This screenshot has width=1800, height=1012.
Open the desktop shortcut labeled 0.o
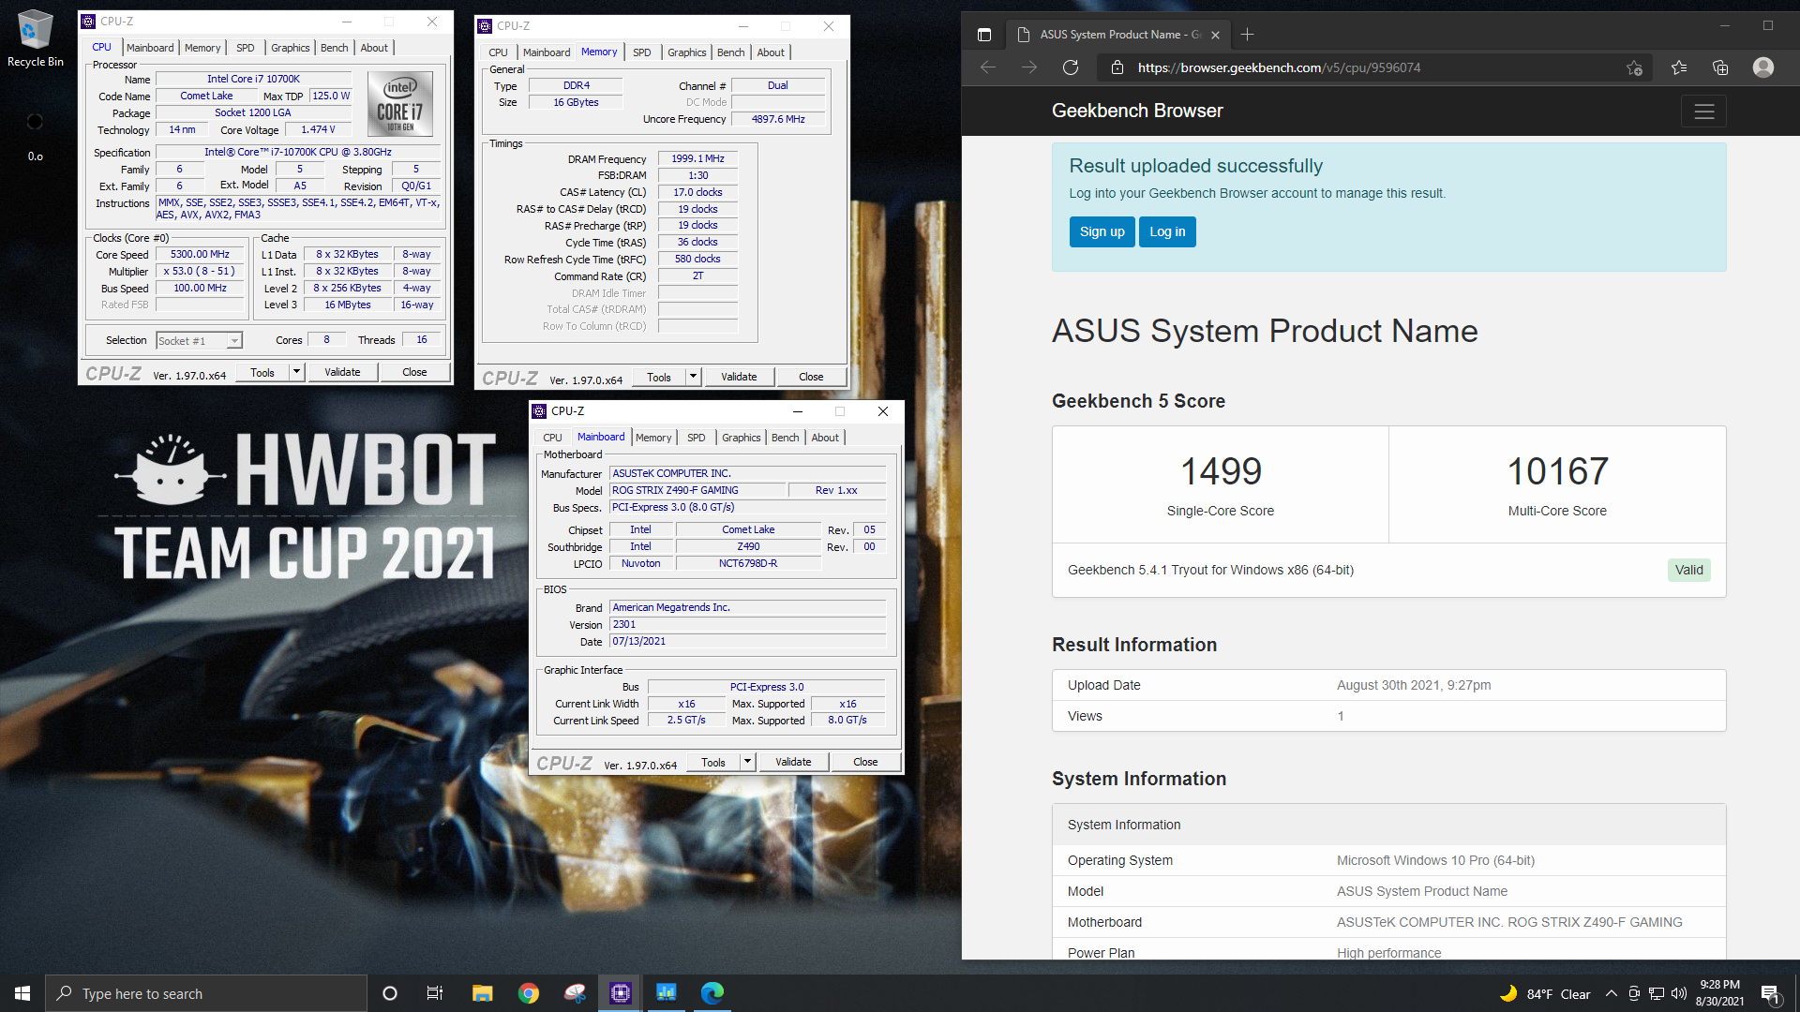point(35,136)
